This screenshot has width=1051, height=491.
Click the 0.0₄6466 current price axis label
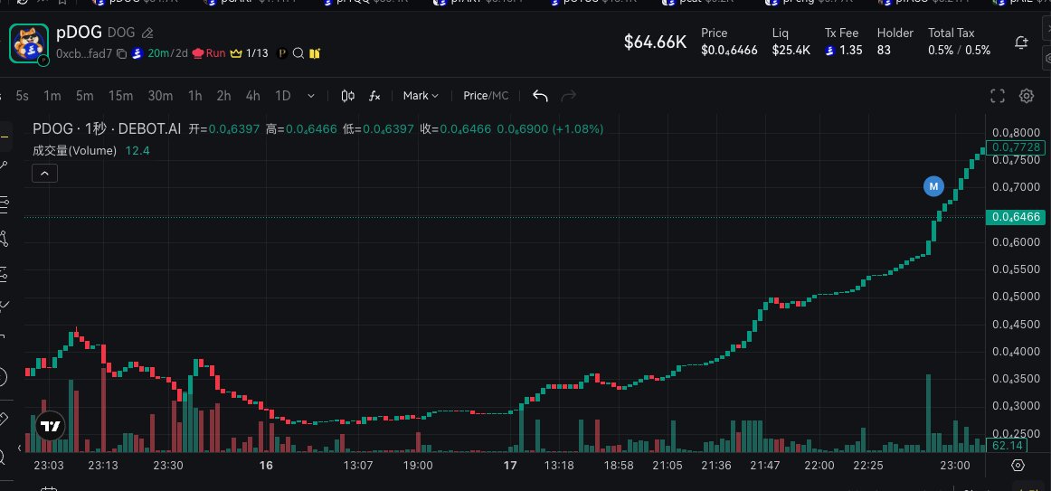tap(1016, 217)
